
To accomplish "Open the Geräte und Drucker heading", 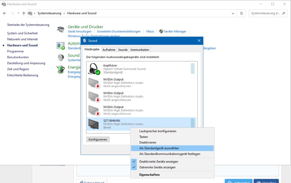I will (x=85, y=27).
